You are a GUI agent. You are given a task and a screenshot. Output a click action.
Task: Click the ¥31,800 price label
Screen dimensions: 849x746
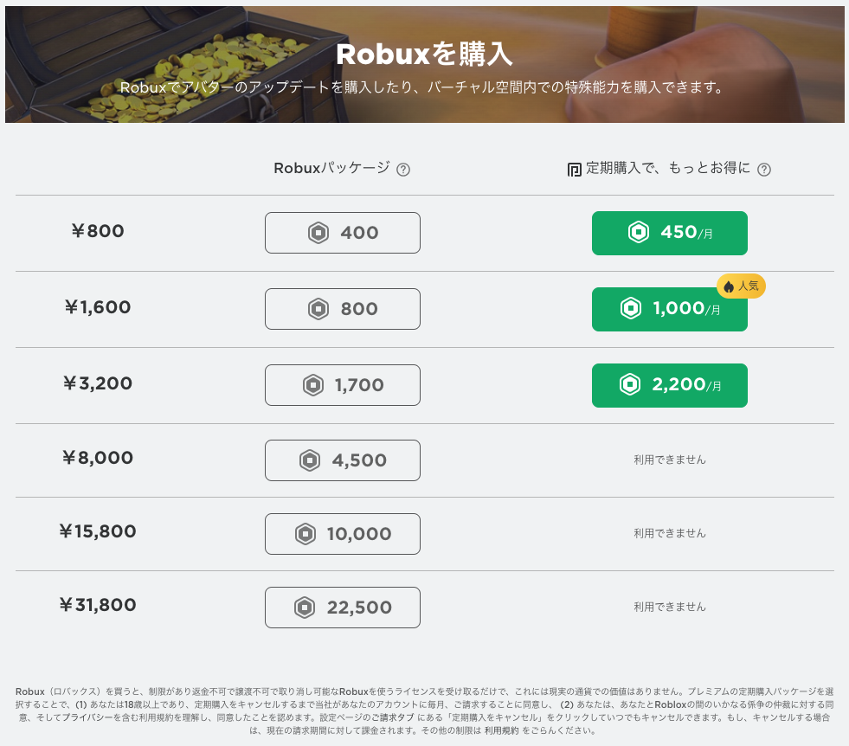pos(98,605)
